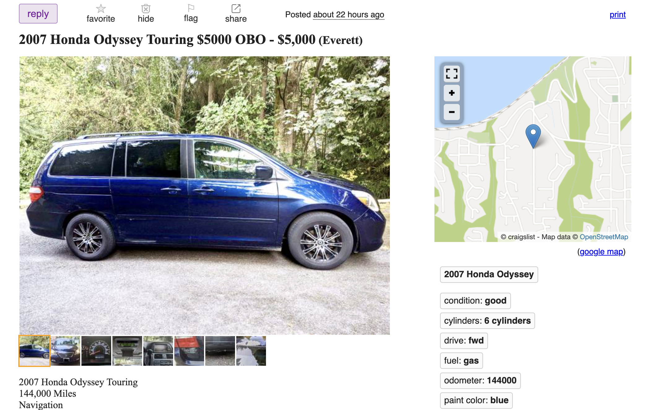Flag this listing using the flag icon

click(x=191, y=8)
